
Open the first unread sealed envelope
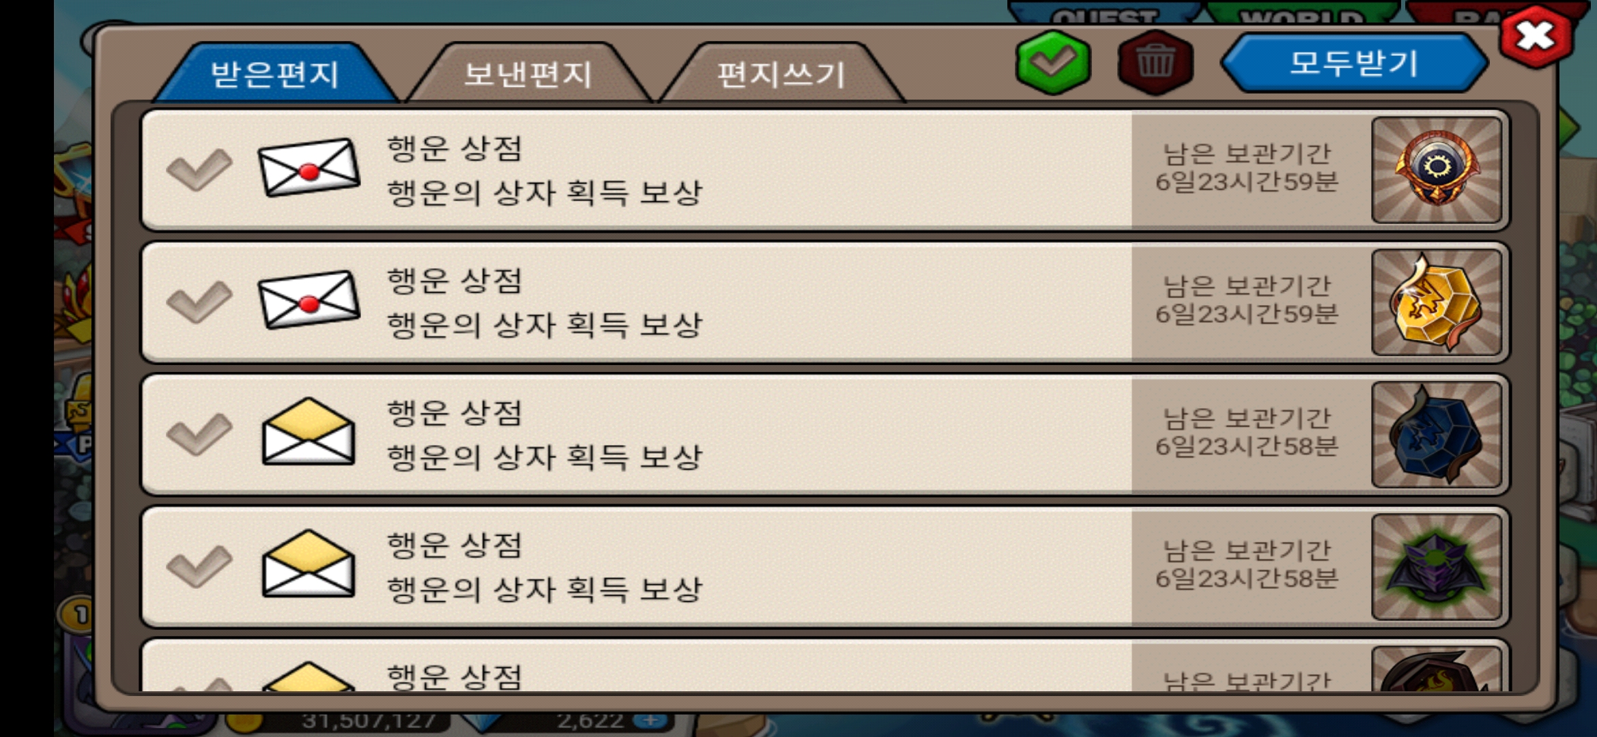308,168
